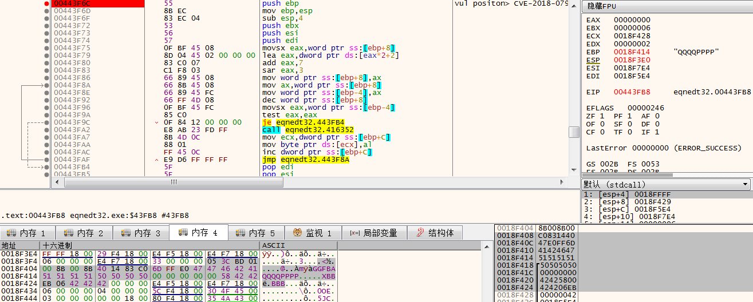Click the red jmp jump-direction arrow

point(157,160)
